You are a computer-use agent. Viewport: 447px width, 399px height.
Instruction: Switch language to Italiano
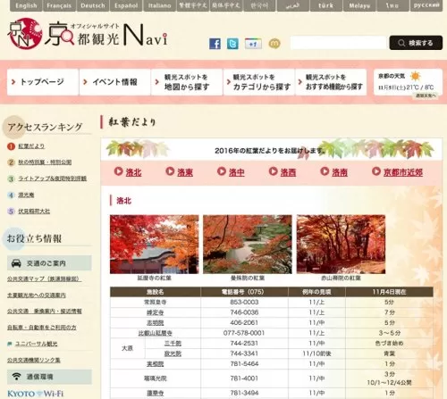coord(159,5)
